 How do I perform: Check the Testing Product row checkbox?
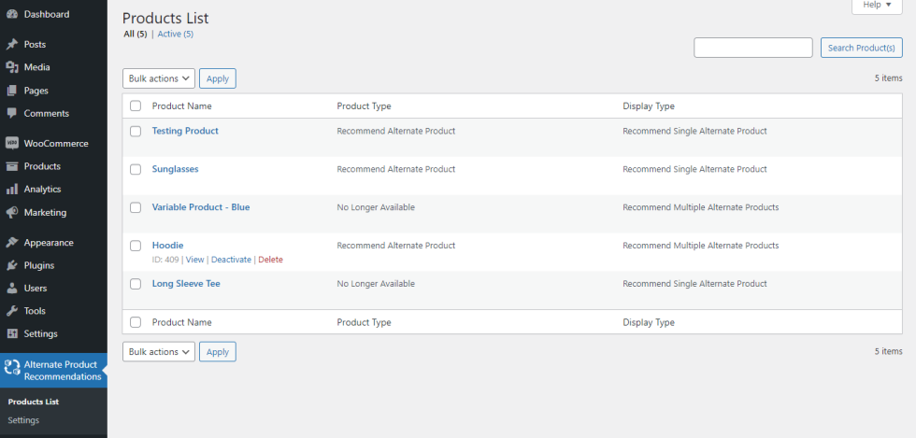(136, 131)
